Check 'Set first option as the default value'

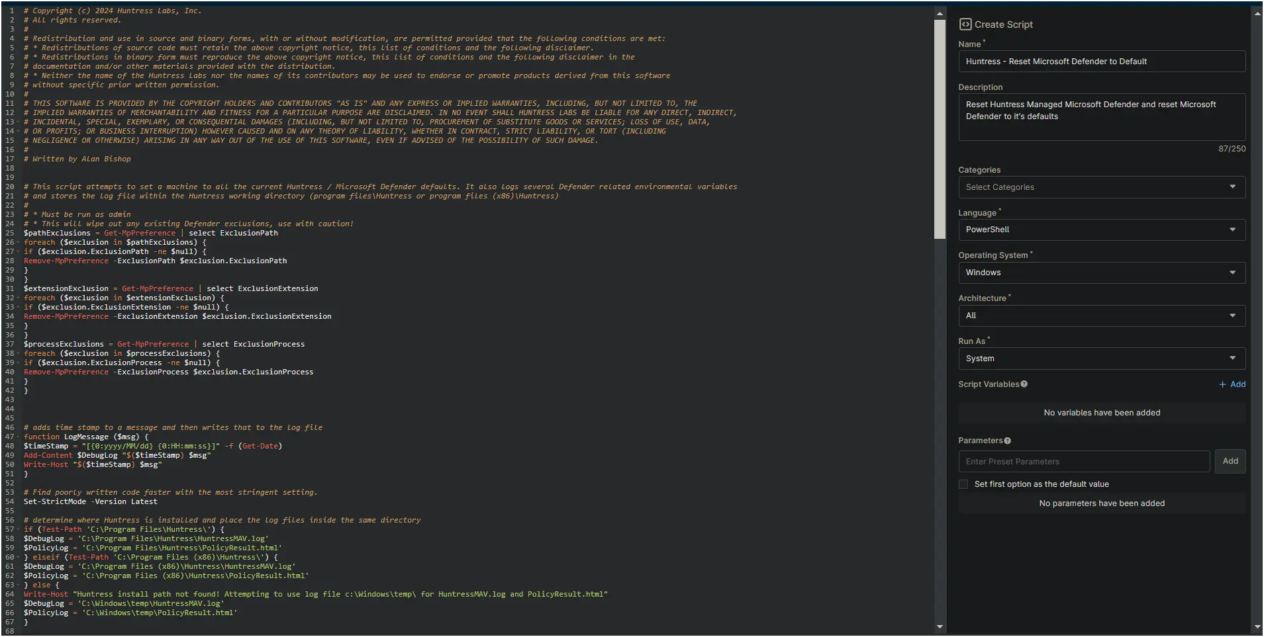[963, 484]
